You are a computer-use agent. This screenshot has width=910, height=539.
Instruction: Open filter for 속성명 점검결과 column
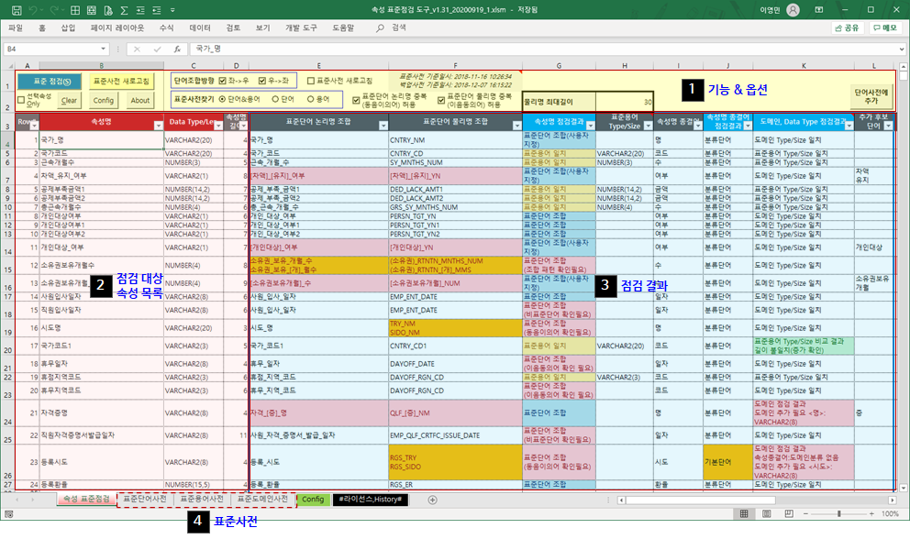[x=590, y=126]
